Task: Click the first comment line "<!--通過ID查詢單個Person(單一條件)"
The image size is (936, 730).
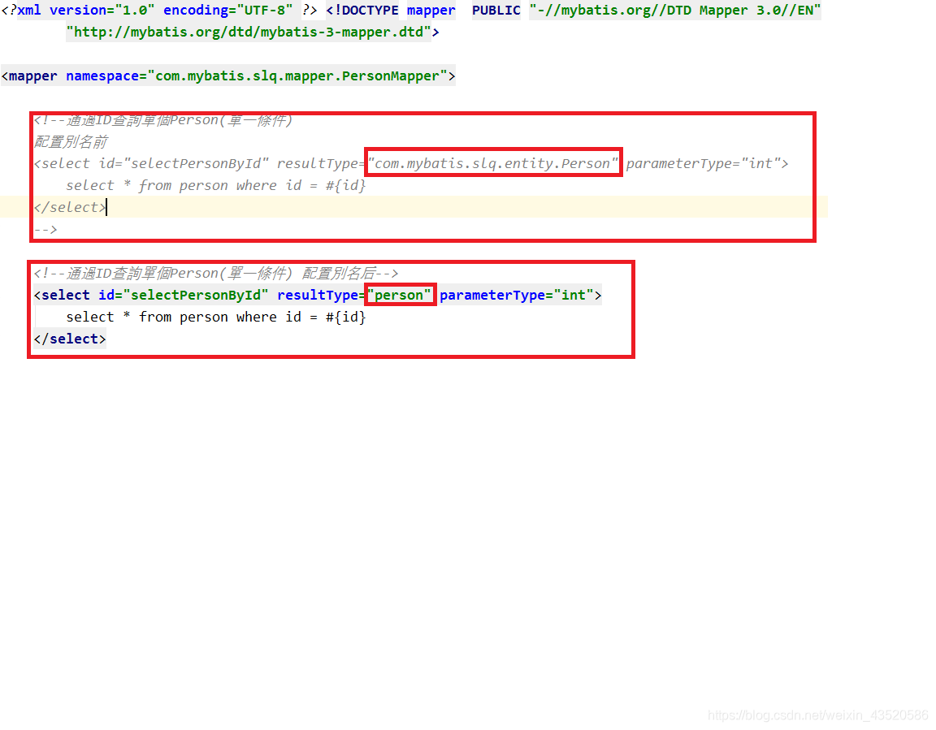Action: click(163, 120)
